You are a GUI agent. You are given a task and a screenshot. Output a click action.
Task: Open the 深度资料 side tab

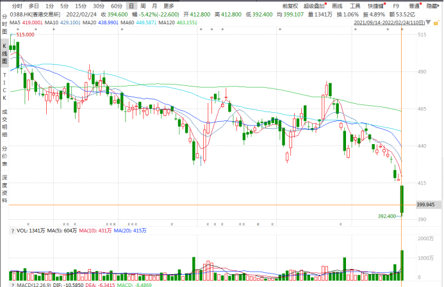click(4, 188)
